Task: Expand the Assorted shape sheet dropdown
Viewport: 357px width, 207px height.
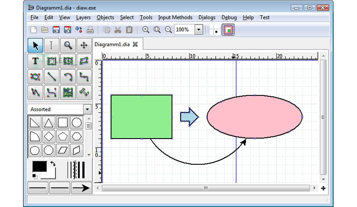Action: (x=87, y=109)
